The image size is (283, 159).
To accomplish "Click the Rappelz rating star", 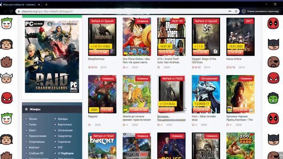I will (89, 125).
